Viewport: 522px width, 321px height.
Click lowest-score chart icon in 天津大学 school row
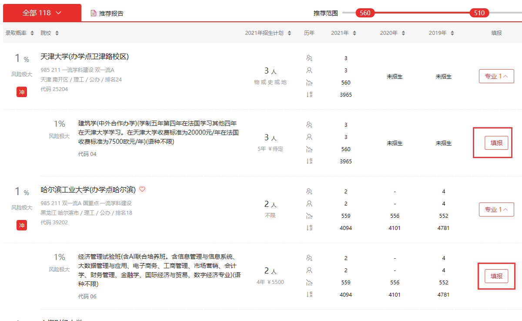pos(309,82)
